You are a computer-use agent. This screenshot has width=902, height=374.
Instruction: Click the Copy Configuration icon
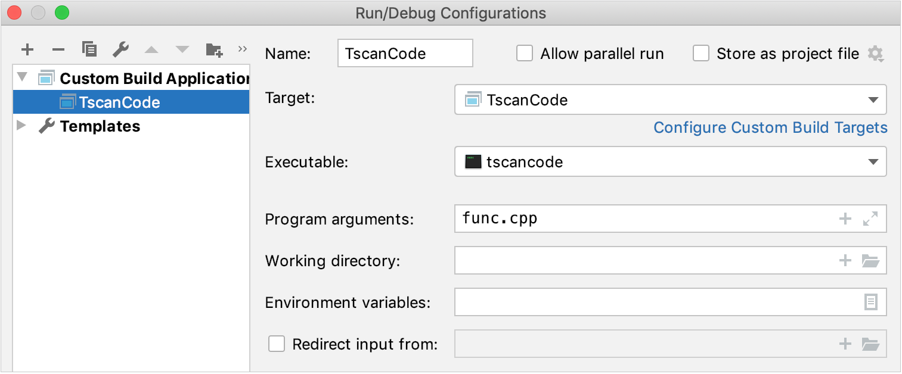89,49
